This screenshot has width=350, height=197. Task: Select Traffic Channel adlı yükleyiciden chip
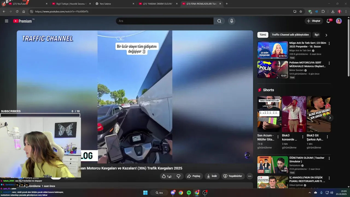(290, 35)
